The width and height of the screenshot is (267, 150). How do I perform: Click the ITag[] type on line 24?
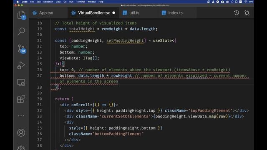click(90, 58)
